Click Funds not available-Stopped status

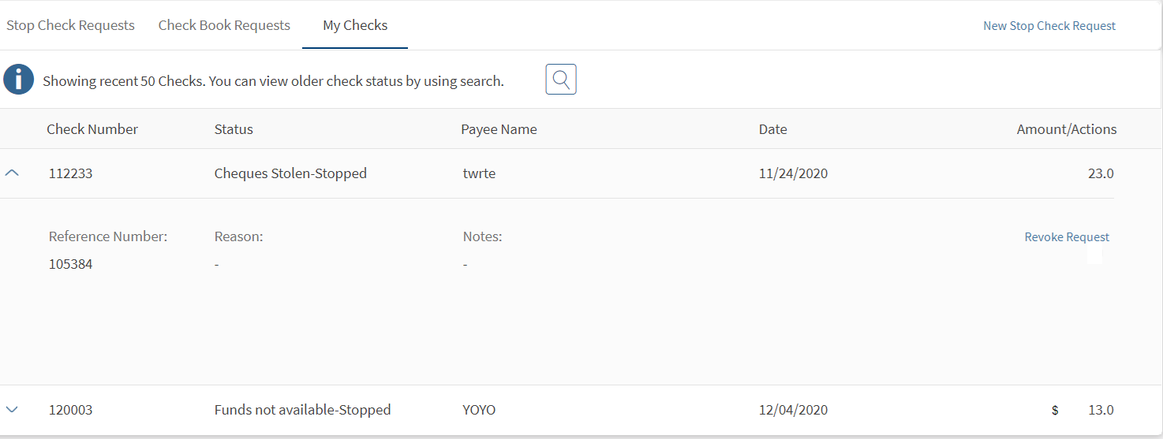[302, 410]
